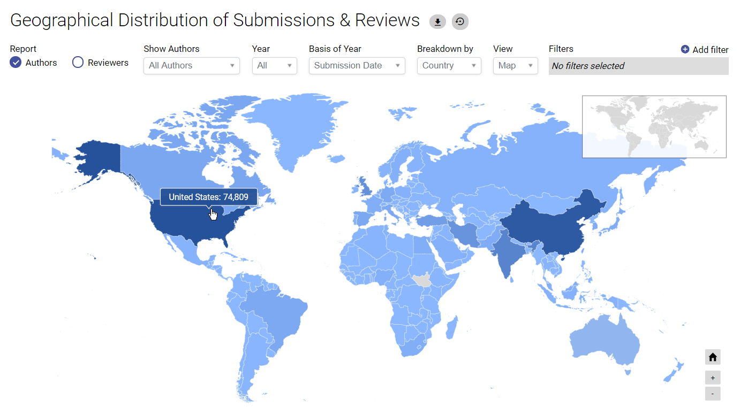This screenshot has height=414, width=740.
Task: Open the Year dropdown
Action: [x=274, y=66]
